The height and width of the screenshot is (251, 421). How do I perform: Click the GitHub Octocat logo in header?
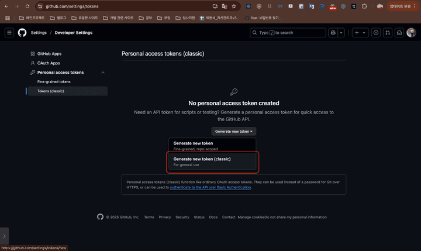(x=22, y=33)
